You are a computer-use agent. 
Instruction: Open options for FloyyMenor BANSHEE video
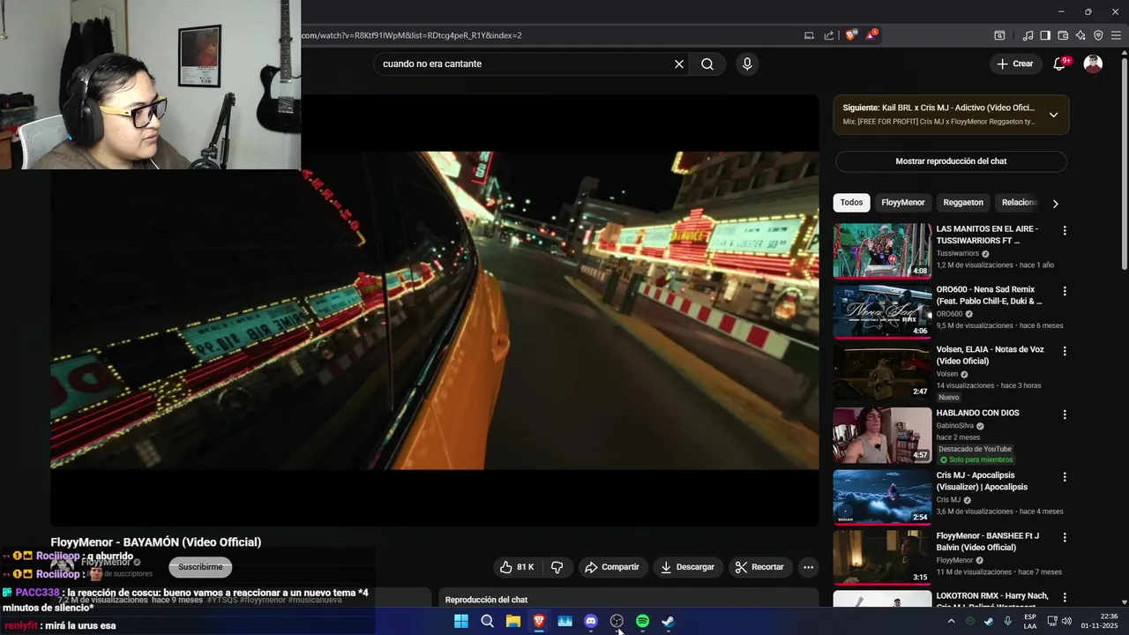tap(1065, 537)
